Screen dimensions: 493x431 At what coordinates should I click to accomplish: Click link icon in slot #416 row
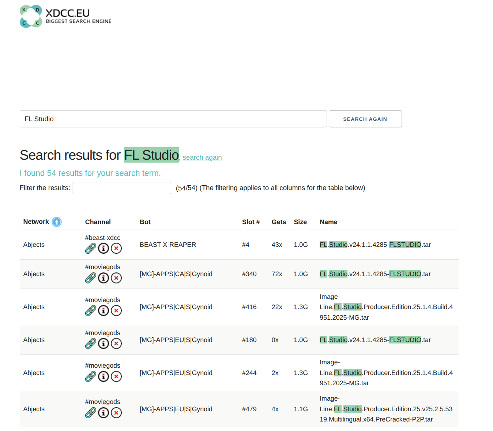(x=91, y=311)
